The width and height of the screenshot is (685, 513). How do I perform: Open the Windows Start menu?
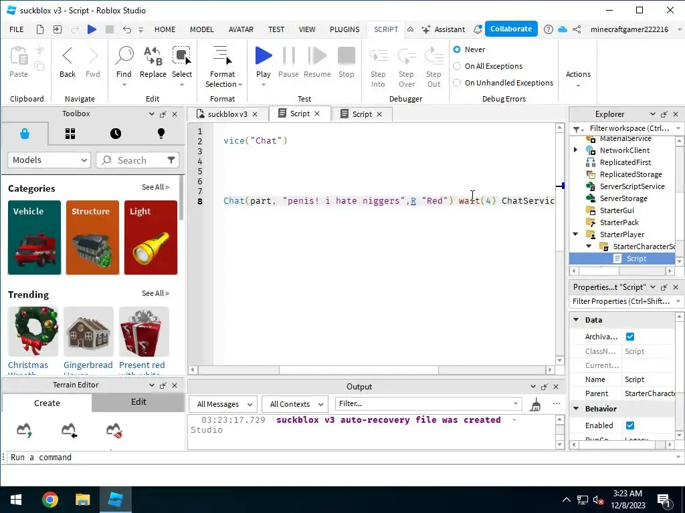[16, 500]
